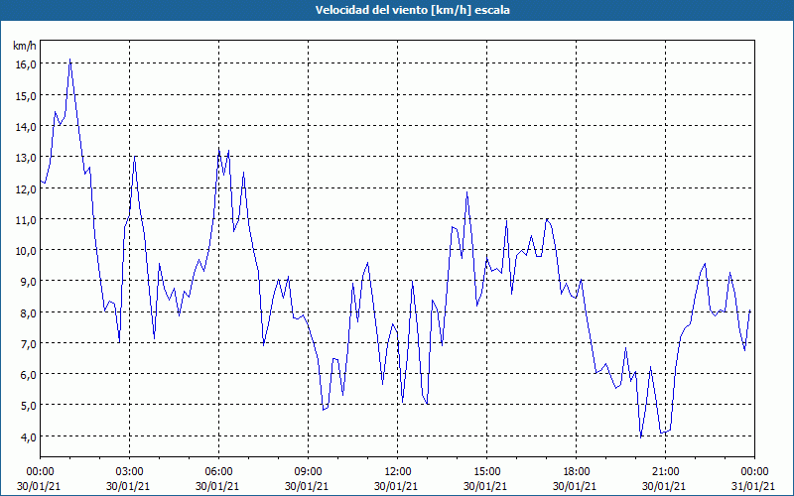
Task: Choose the "6,0" y-axis label
Action: coord(29,375)
